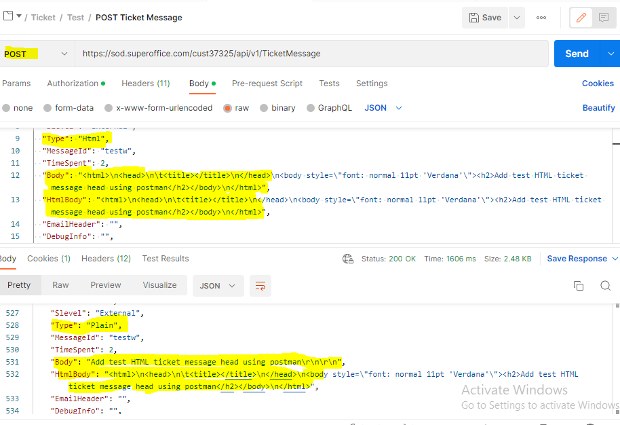Open the three-dots more options menu
This screenshot has height=425, width=620.
point(541,18)
